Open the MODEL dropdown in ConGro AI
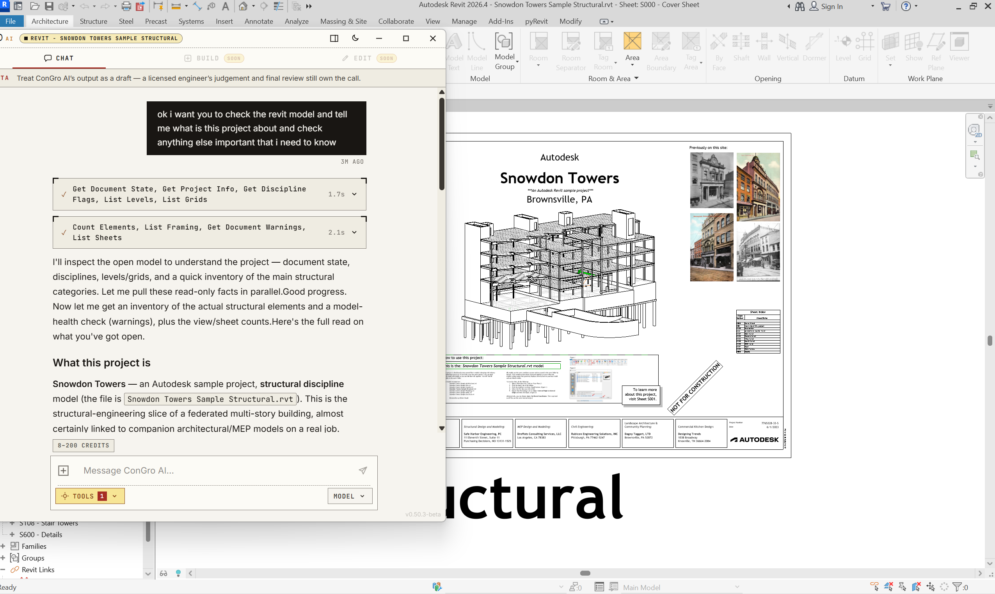 (x=350, y=496)
